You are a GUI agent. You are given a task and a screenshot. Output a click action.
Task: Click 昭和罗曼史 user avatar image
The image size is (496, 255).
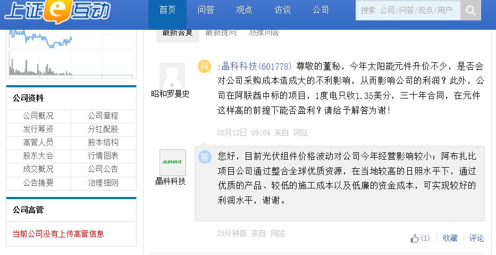(x=172, y=76)
